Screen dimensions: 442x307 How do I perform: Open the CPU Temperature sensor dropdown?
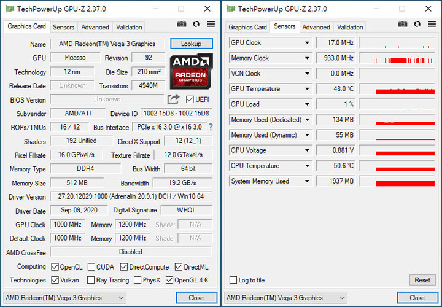308,166
